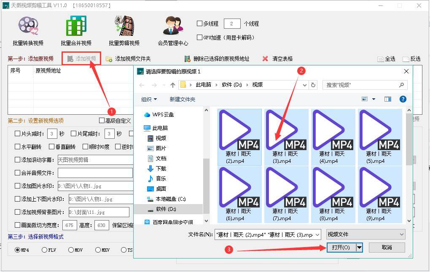Check the 合并音频文件 checkbox
Image resolution: width=430 pixels, height=272 pixels.
(x=17, y=173)
